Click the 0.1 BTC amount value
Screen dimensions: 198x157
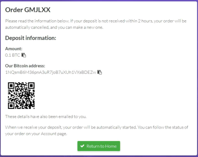click(x=12, y=55)
